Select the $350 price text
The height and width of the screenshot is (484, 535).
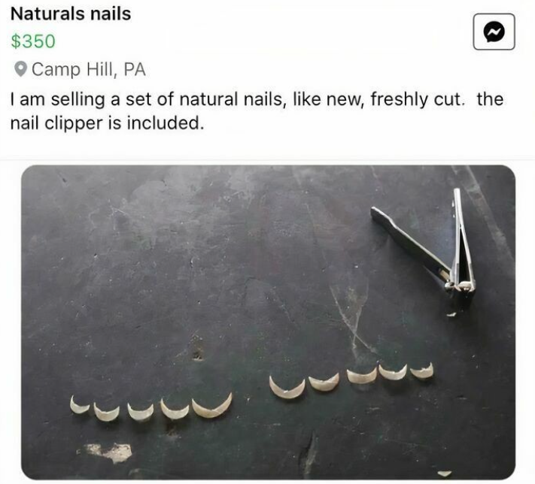pyautogui.click(x=33, y=41)
